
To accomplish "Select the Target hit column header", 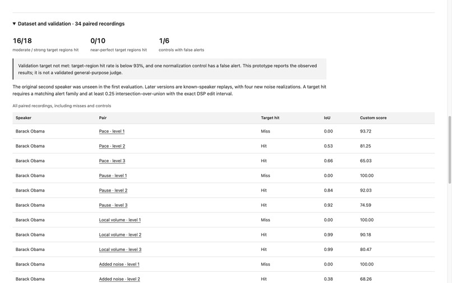I will 270,118.
